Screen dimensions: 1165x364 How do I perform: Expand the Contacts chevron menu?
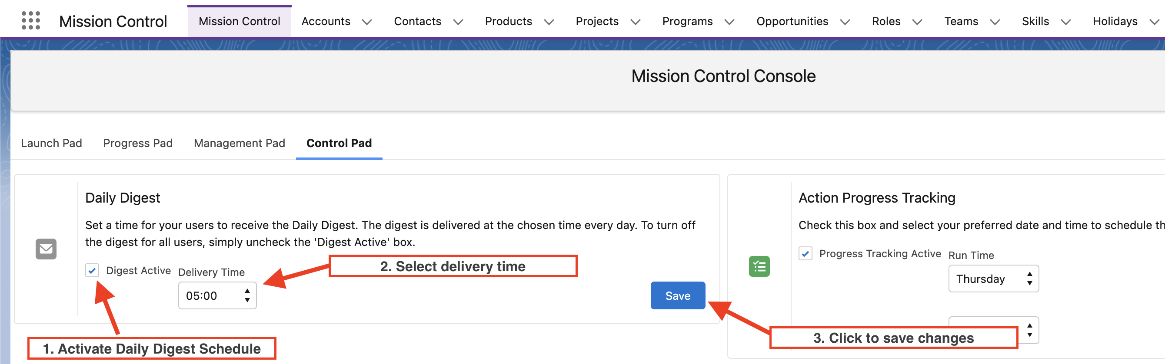(x=458, y=22)
